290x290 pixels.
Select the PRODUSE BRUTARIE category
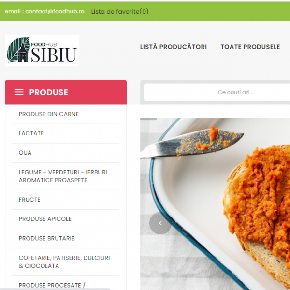[x=46, y=238]
